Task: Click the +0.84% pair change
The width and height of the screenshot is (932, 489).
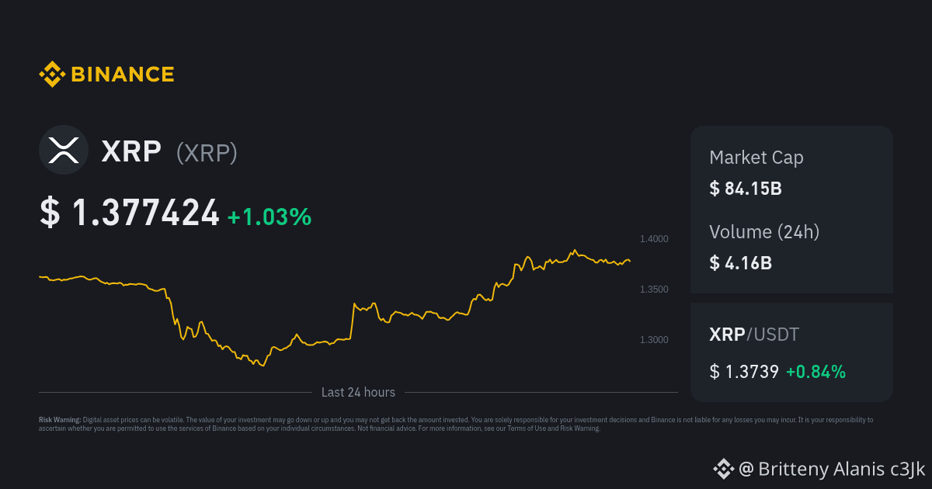Action: (815, 372)
